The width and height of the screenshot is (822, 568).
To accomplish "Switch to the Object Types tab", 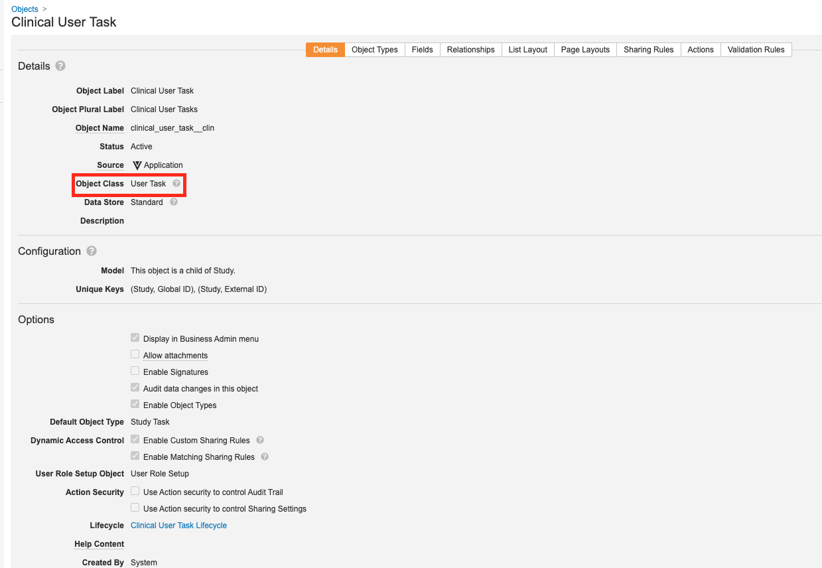I will (374, 50).
